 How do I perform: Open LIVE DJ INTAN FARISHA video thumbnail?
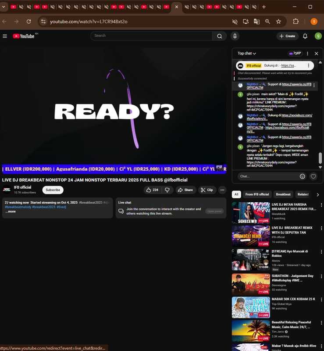[x=251, y=213]
